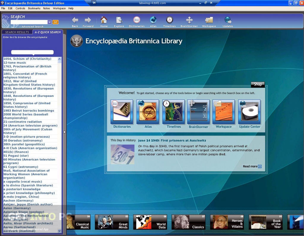Open the Notes menu
304x236 pixels.
click(x=47, y=8)
